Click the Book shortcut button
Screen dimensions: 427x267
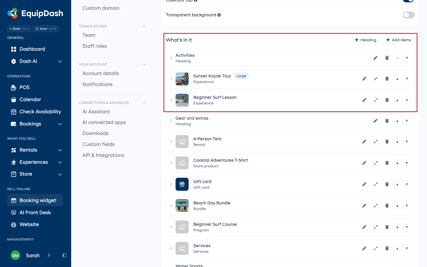coord(19,29)
